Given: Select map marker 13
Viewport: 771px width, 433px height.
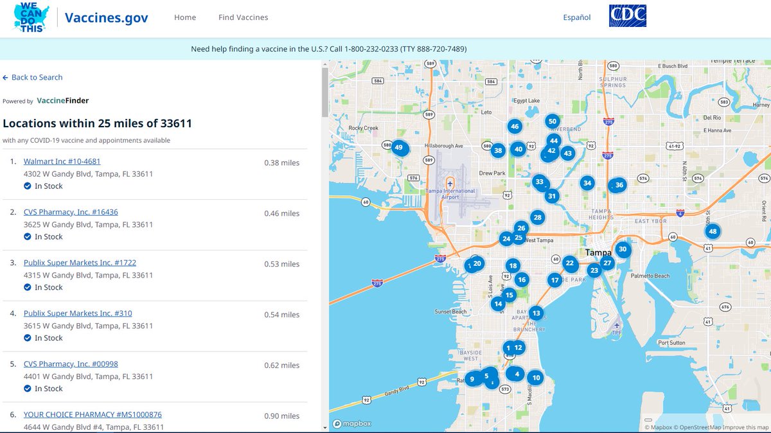Looking at the screenshot, I should (x=536, y=313).
